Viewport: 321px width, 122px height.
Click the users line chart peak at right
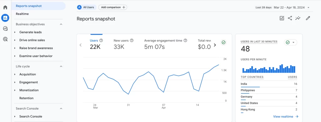click(218, 65)
